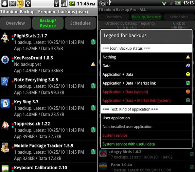Open the Pano 1.0.4a backup entry
The width and height of the screenshot is (195, 172).
(146, 167)
